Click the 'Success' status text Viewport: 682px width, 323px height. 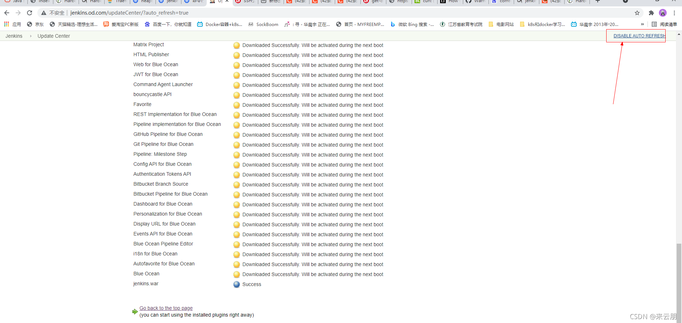[x=252, y=284]
